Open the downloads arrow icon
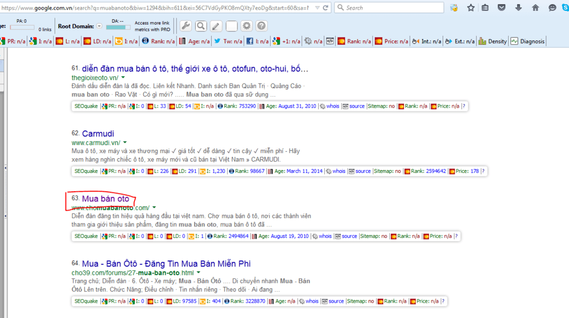This screenshot has height=318, width=569. tap(518, 7)
